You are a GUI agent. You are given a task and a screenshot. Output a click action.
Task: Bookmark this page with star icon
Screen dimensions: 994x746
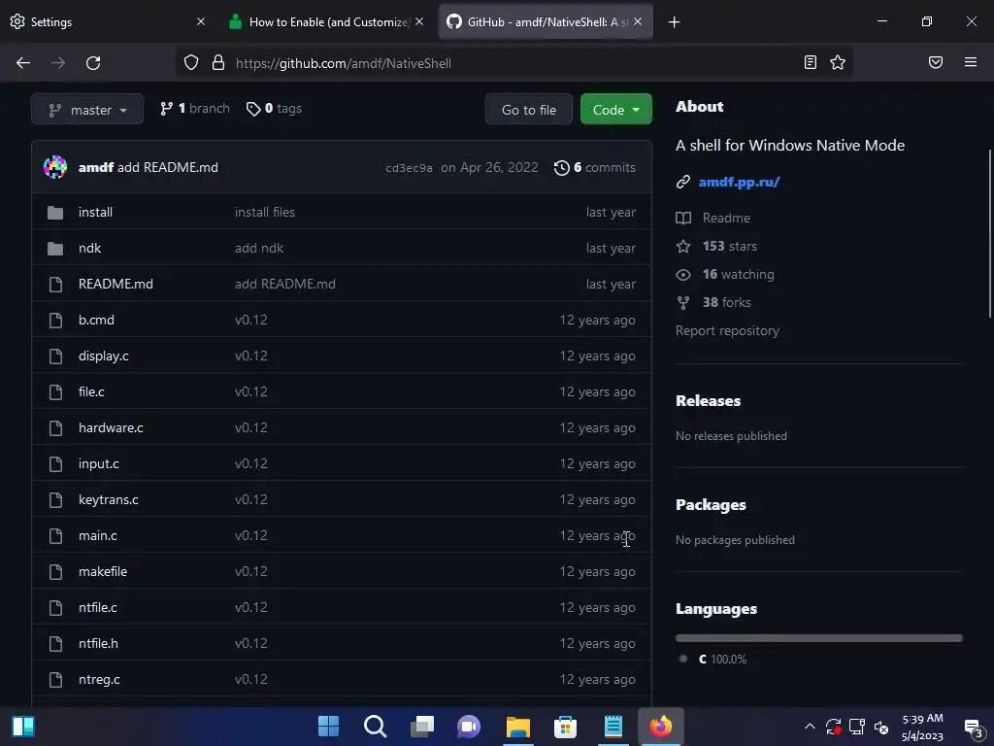point(838,62)
